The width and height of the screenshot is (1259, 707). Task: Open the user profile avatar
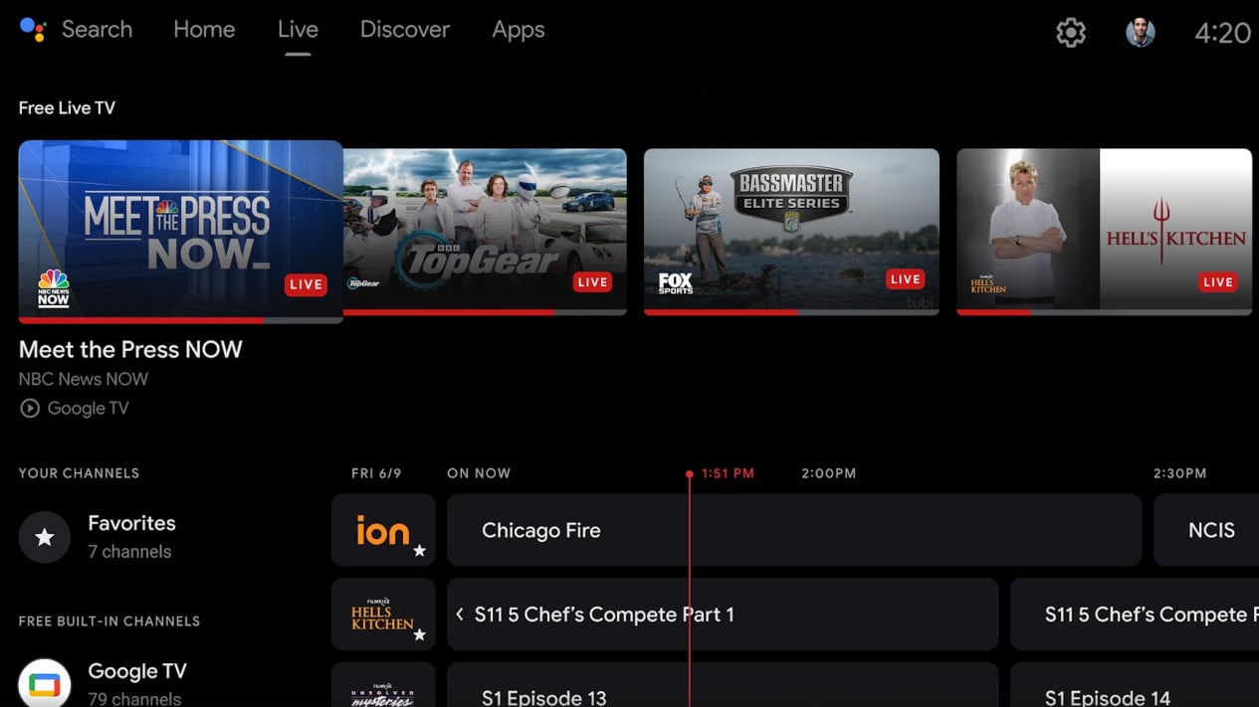coord(1141,32)
